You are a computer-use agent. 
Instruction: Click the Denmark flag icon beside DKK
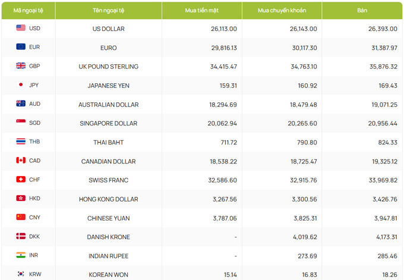pos(21,236)
